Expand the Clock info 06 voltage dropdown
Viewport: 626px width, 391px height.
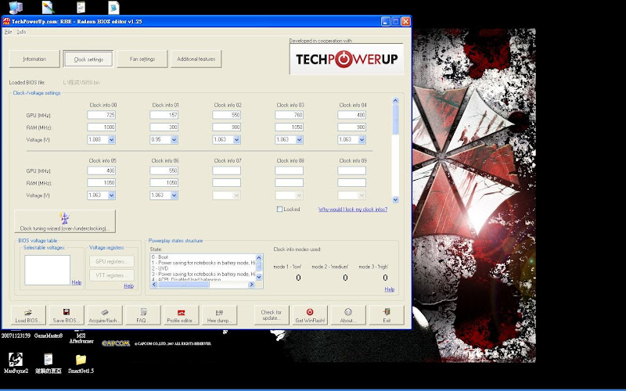[x=174, y=195]
